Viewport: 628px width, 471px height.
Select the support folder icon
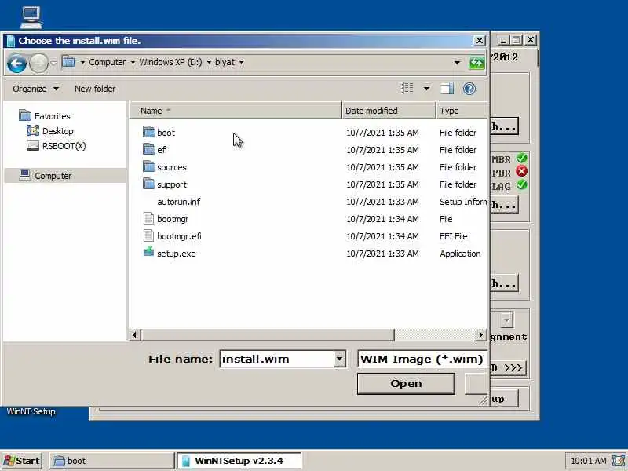(x=149, y=184)
